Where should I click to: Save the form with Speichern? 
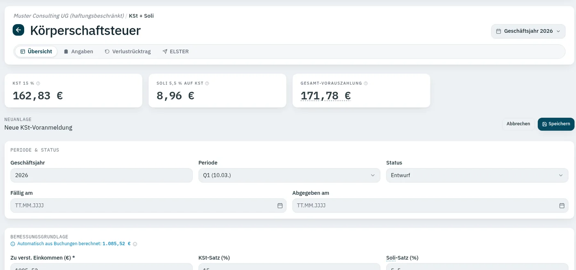pyautogui.click(x=556, y=124)
